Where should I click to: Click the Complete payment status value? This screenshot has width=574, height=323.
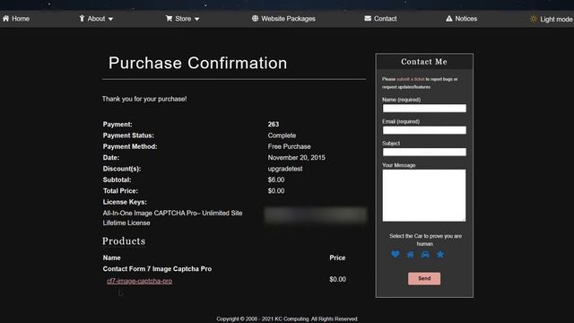pos(282,135)
